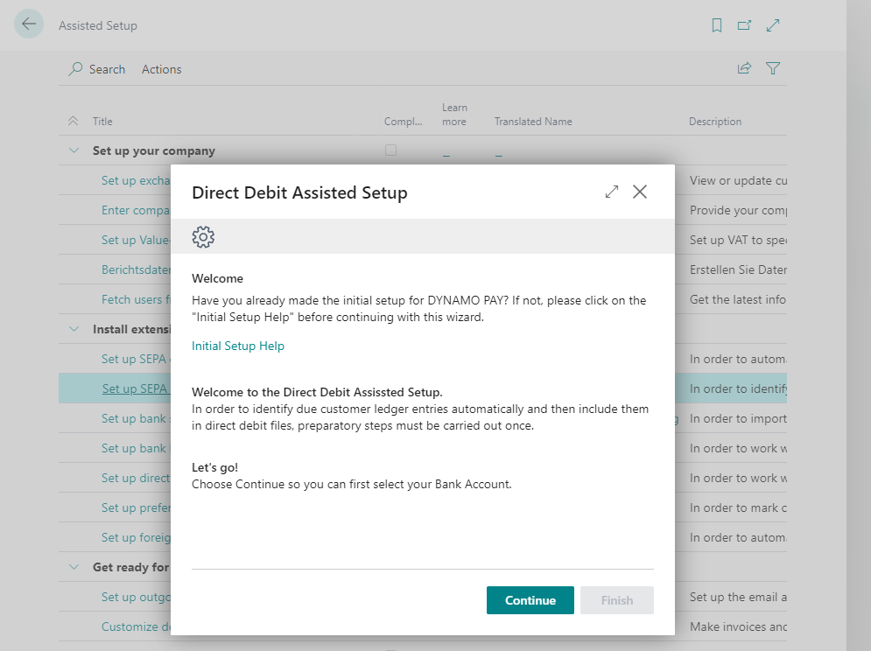This screenshot has width=871, height=651.
Task: Check the Completed checkbox for company setup
Action: pos(390,150)
